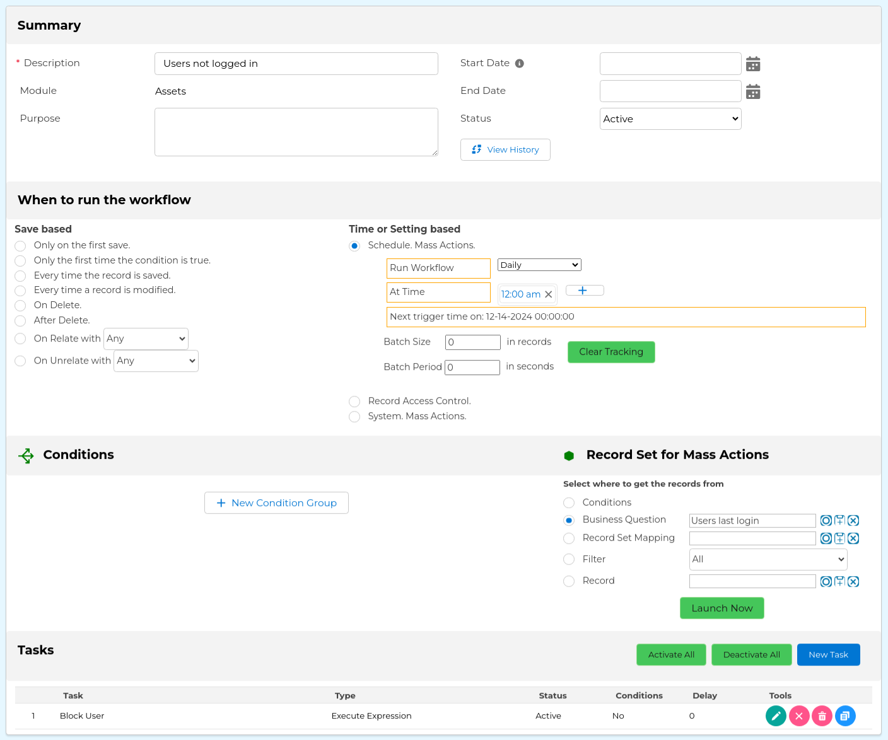This screenshot has width=888, height=740.
Task: Click the 'Next trigger time on' text box
Action: click(626, 317)
